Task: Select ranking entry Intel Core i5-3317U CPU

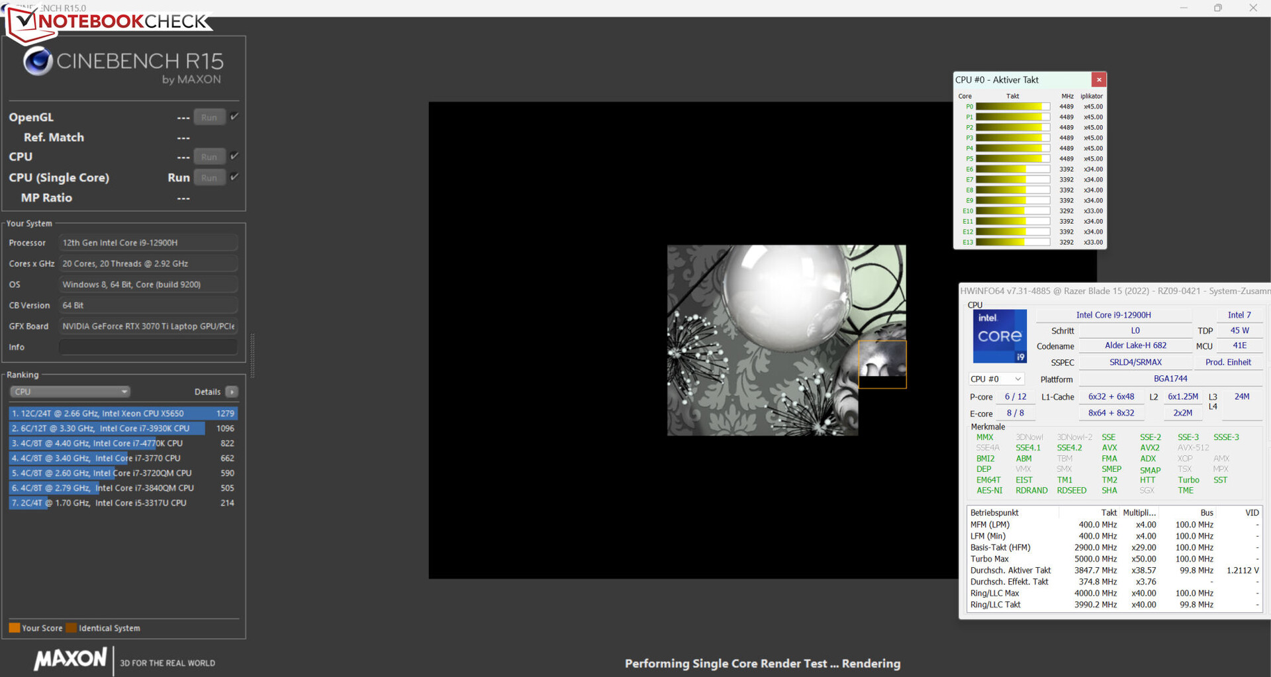Action: [x=123, y=503]
